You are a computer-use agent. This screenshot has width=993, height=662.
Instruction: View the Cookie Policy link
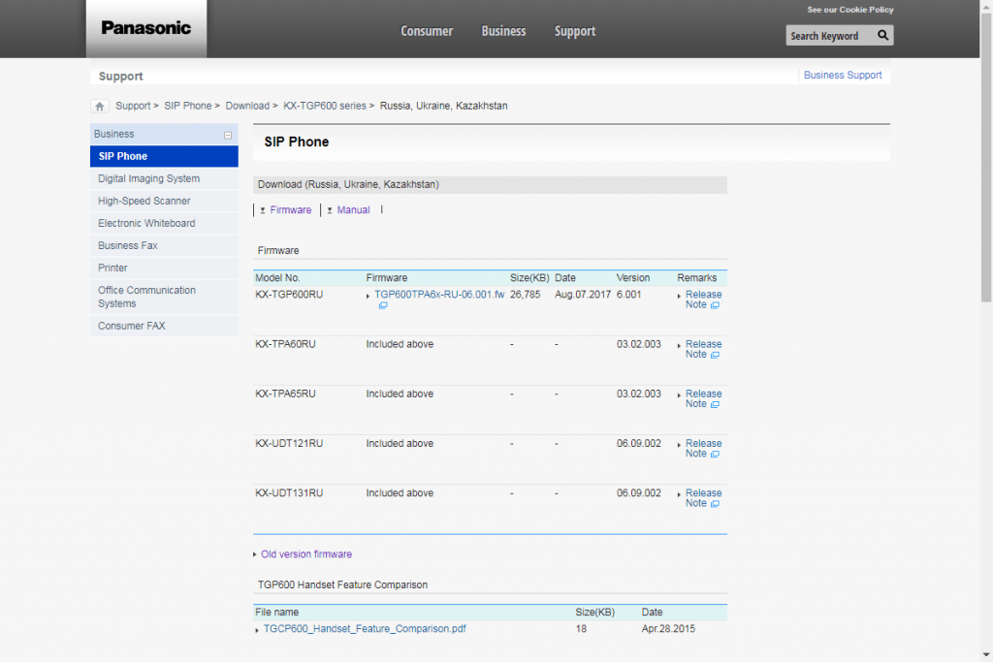[x=849, y=10]
